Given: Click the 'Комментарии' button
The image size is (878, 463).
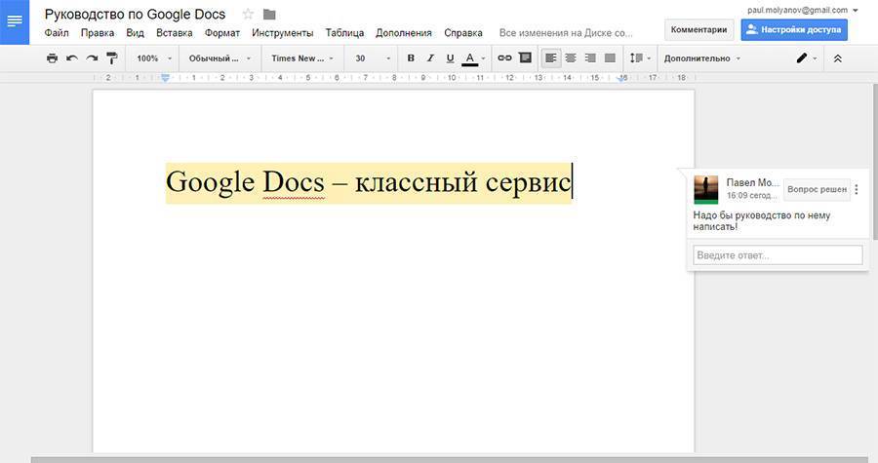Looking at the screenshot, I should pyautogui.click(x=698, y=29).
